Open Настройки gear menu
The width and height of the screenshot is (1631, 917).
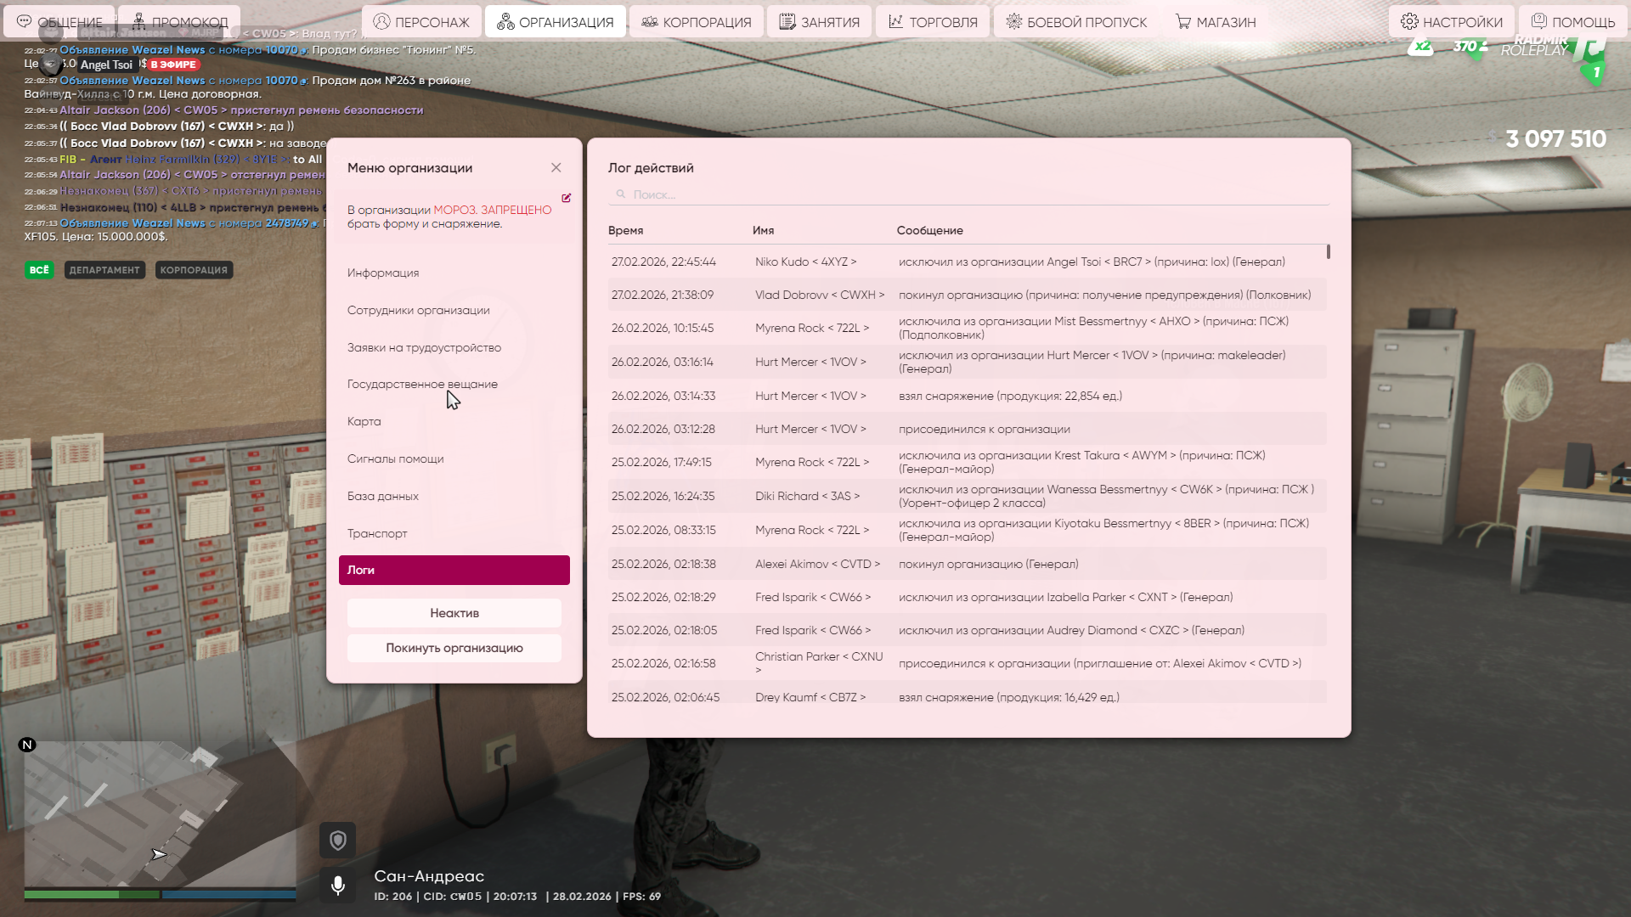point(1451,22)
